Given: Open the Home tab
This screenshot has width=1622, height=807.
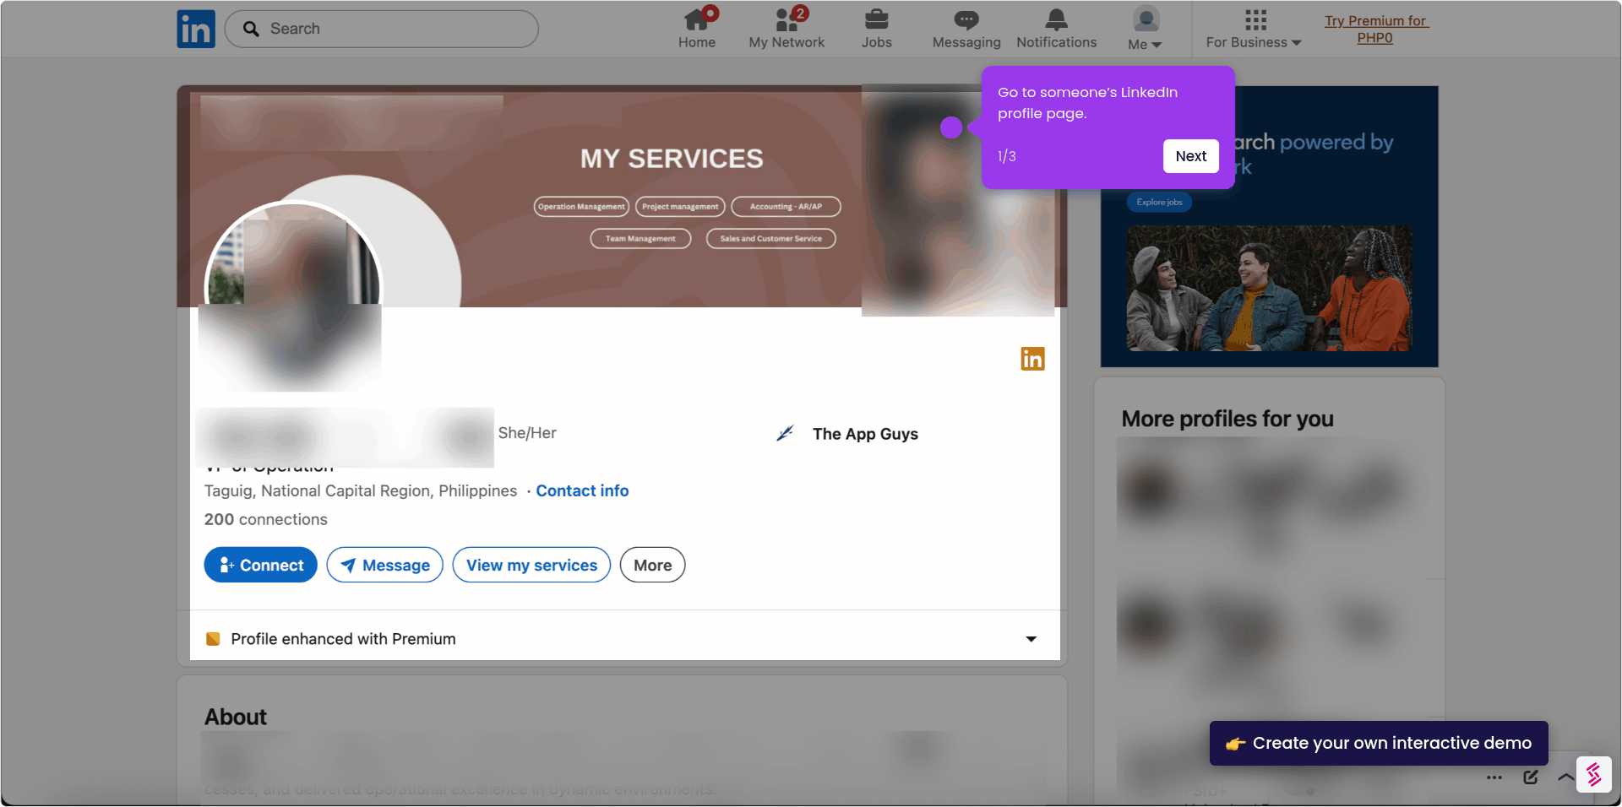Looking at the screenshot, I should point(697,29).
